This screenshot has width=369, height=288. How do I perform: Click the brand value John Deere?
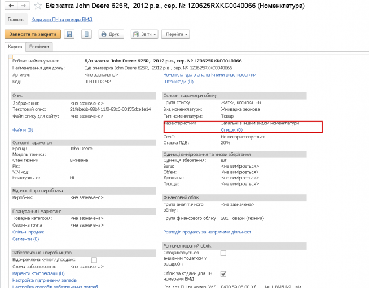point(81,148)
